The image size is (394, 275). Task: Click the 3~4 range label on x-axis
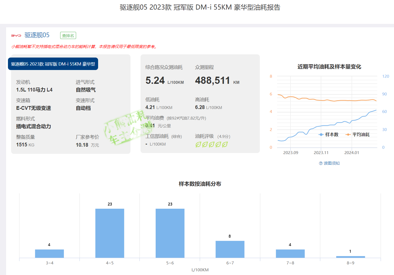click(50, 263)
